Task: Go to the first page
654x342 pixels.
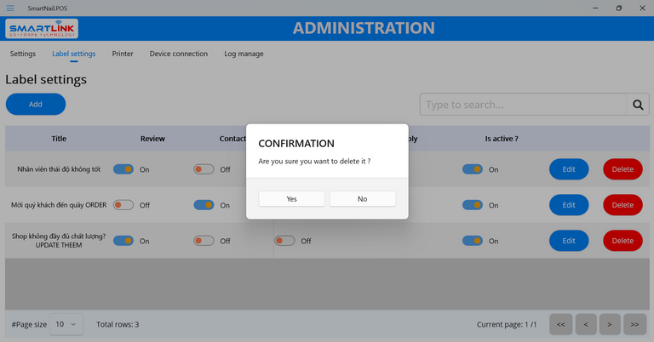Action: (560, 324)
